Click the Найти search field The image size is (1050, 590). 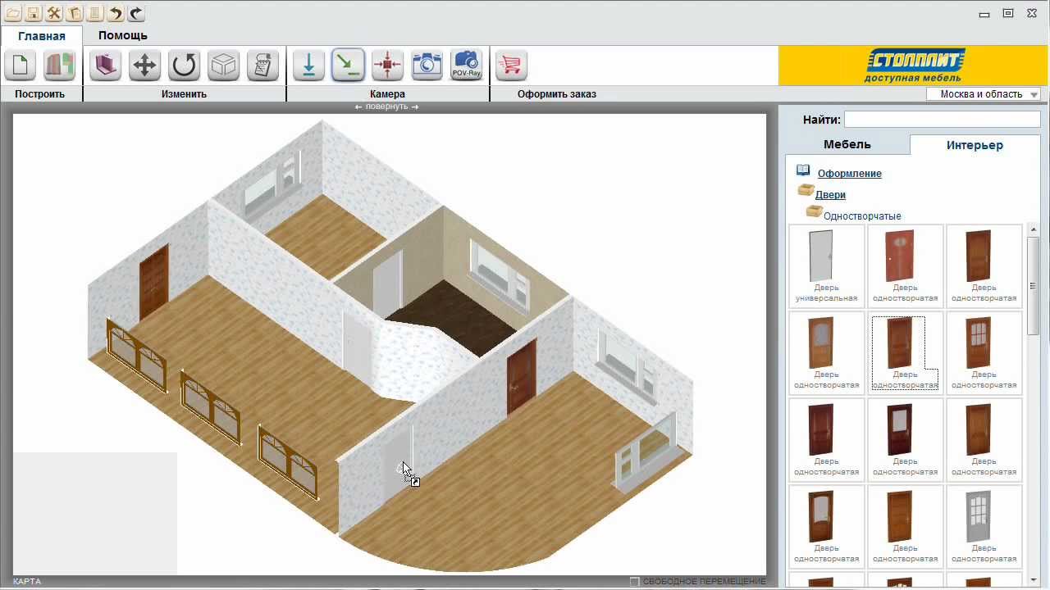[x=942, y=120]
